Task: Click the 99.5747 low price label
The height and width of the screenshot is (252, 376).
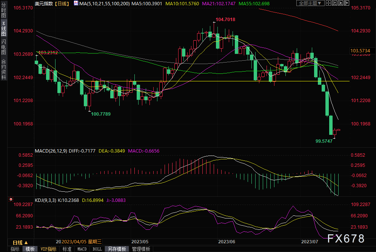Action: click(324, 141)
